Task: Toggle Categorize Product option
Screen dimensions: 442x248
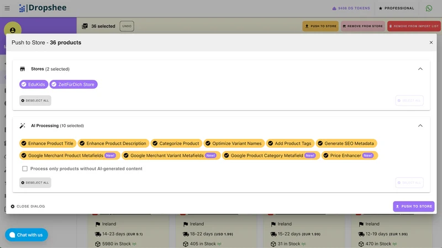Action: click(x=176, y=143)
